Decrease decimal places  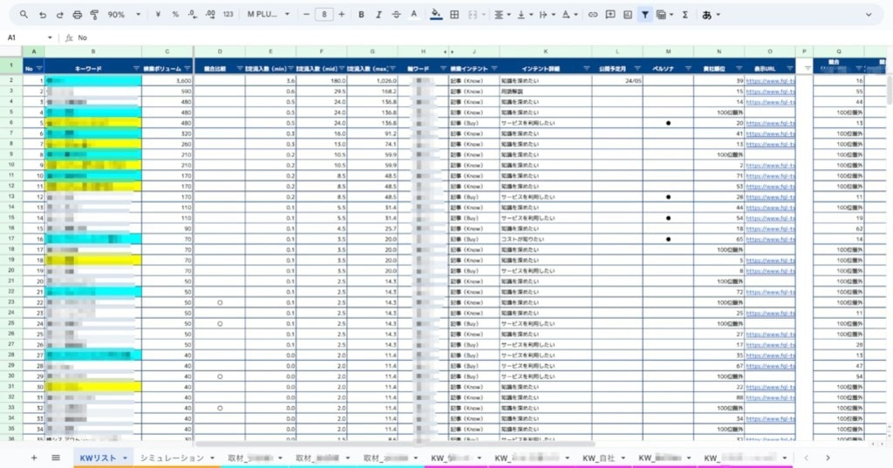(193, 15)
